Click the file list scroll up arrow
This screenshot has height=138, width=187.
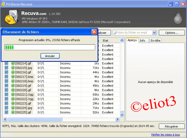122,40
